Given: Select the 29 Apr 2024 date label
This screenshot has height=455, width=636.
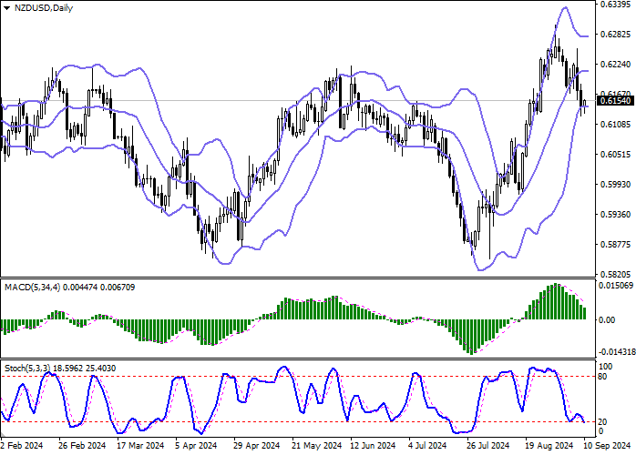Looking at the screenshot, I should point(256,446).
